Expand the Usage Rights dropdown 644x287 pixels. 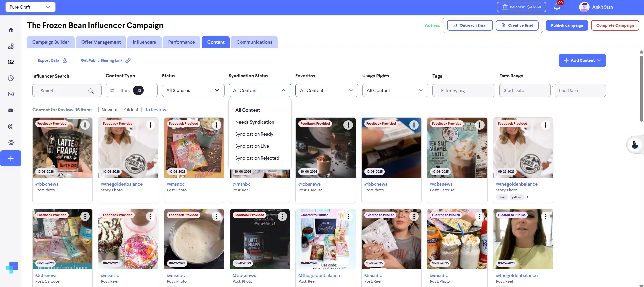[395, 90]
